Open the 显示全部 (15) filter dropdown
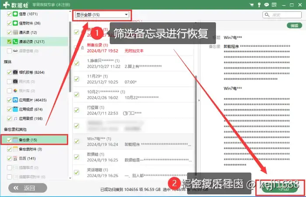The height and width of the screenshot is (197, 306). 102,14
